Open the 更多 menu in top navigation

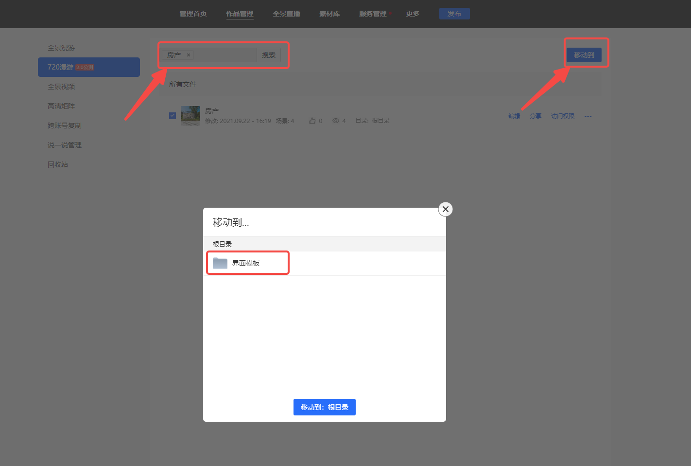pos(413,14)
